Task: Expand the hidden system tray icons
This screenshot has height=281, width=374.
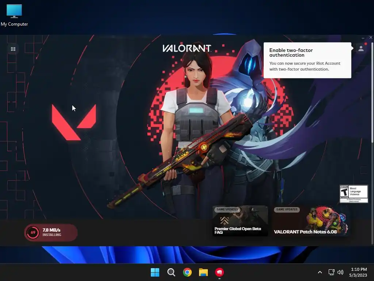Action: tap(320, 272)
